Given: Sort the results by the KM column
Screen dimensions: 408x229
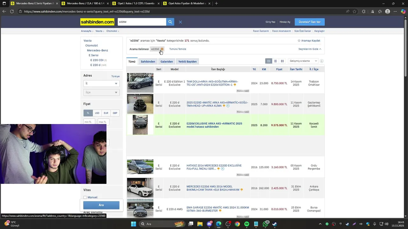Looking at the screenshot, I should click(264, 69).
